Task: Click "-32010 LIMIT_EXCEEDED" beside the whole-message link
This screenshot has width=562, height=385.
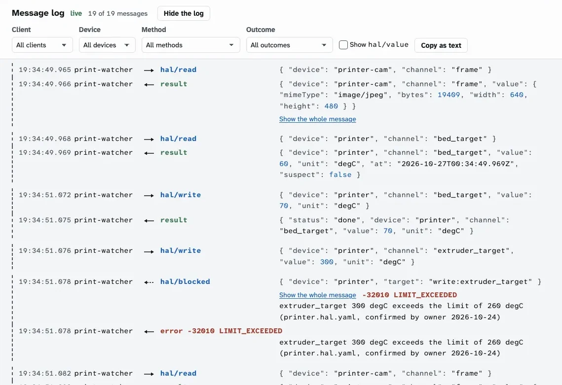Action: coord(410,295)
